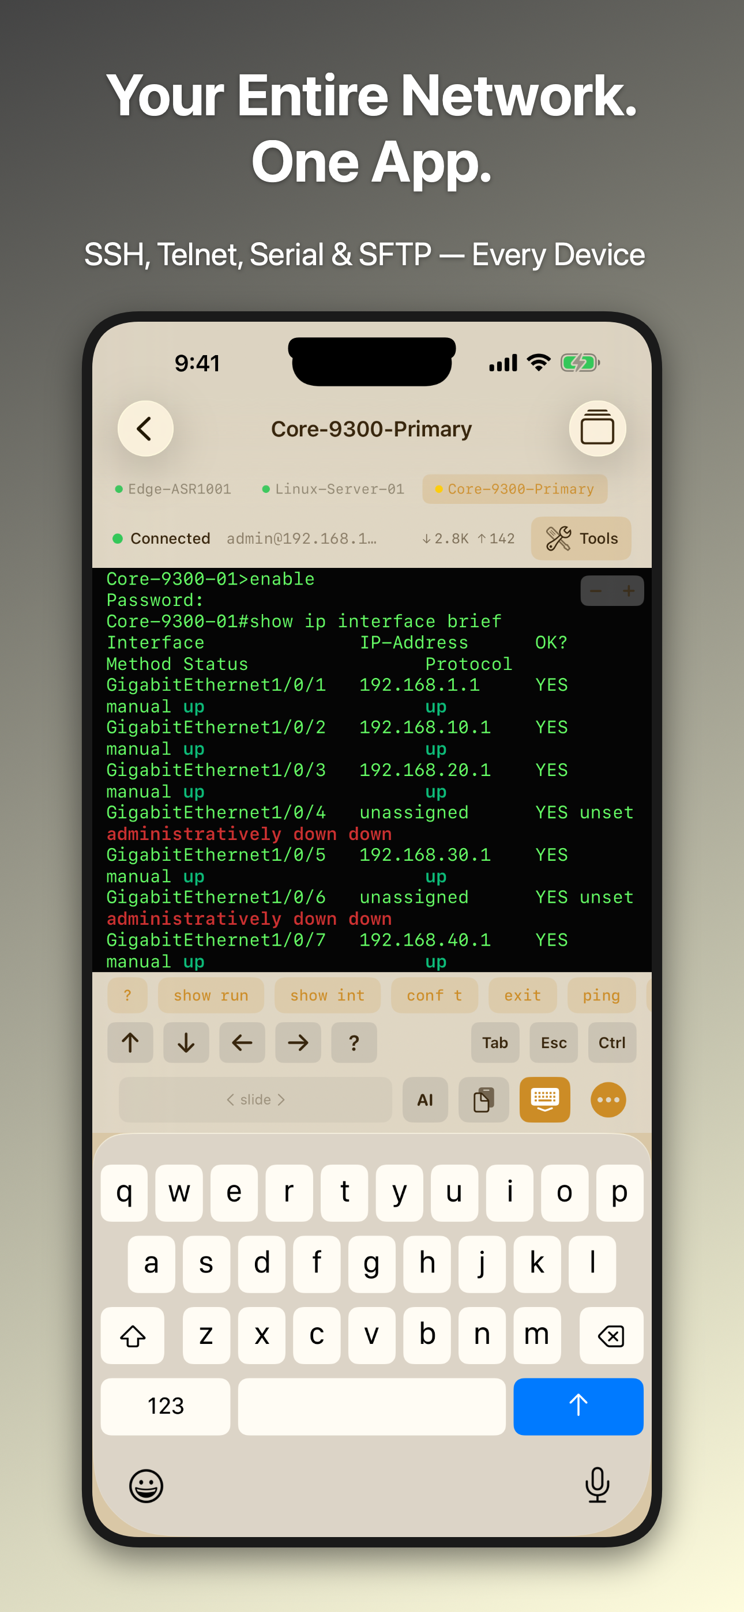
Task: Tap the Core-9300-Primary title
Action: tap(371, 429)
